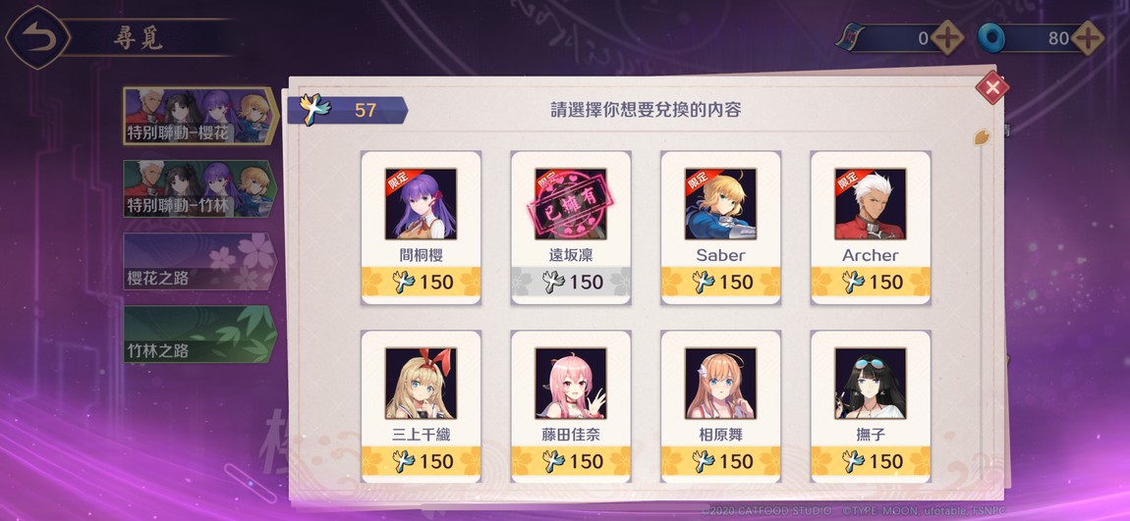This screenshot has height=521, width=1130.
Task: Tap the 150 price under Saber
Action: click(x=720, y=282)
